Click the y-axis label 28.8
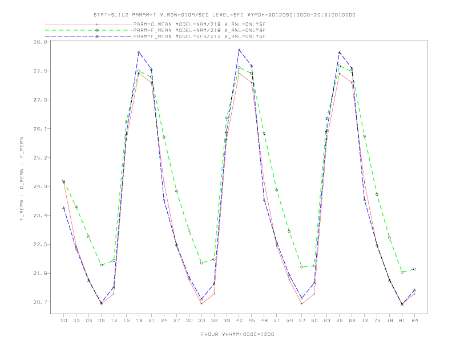Viewport: 452px width, 349px height. tap(40, 42)
